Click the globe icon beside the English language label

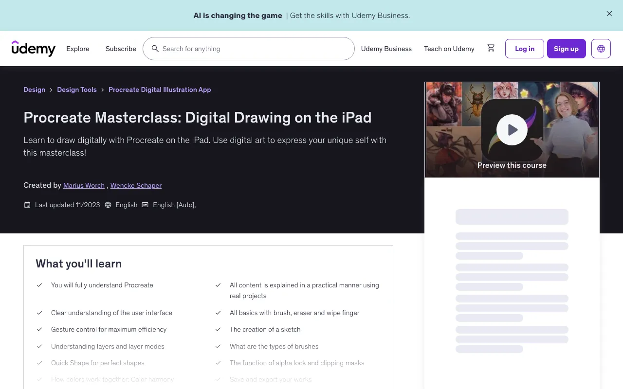click(x=108, y=205)
